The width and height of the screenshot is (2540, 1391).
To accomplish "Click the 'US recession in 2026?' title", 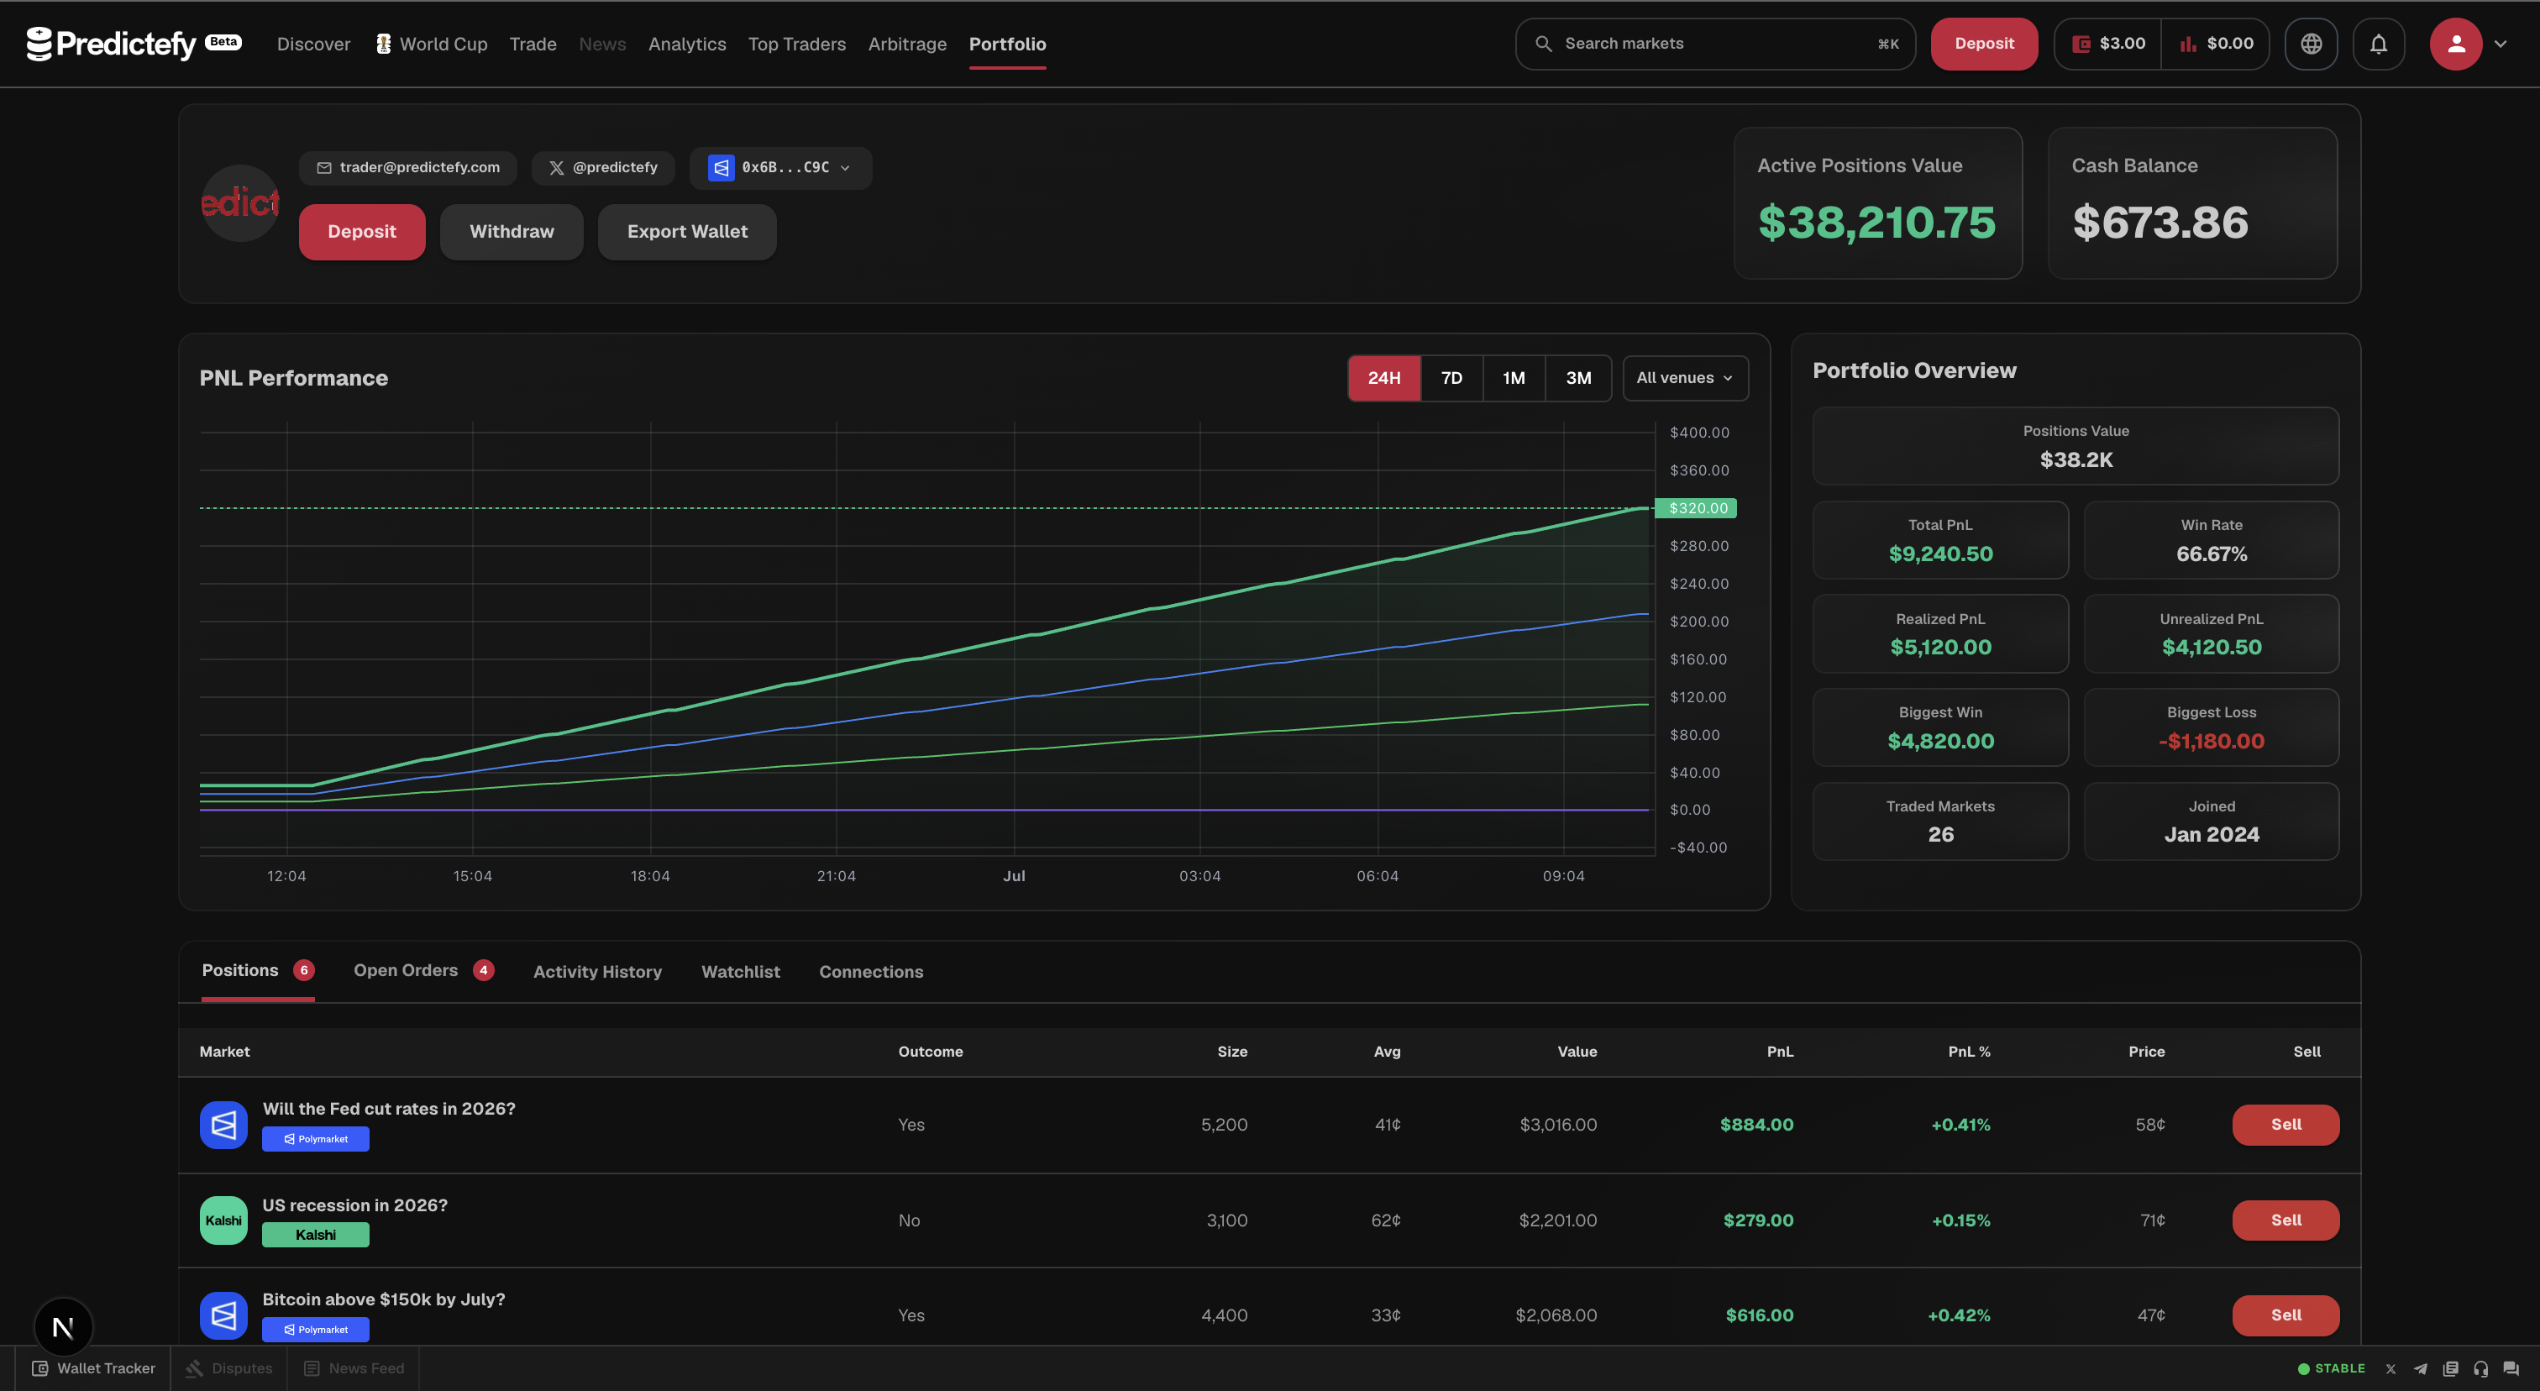I will click(355, 1205).
